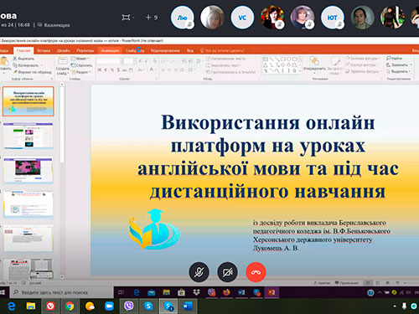Open Google Chrome in the bottom taskbar
Image resolution: width=419 pixels, height=314 pixels.
tap(70, 306)
